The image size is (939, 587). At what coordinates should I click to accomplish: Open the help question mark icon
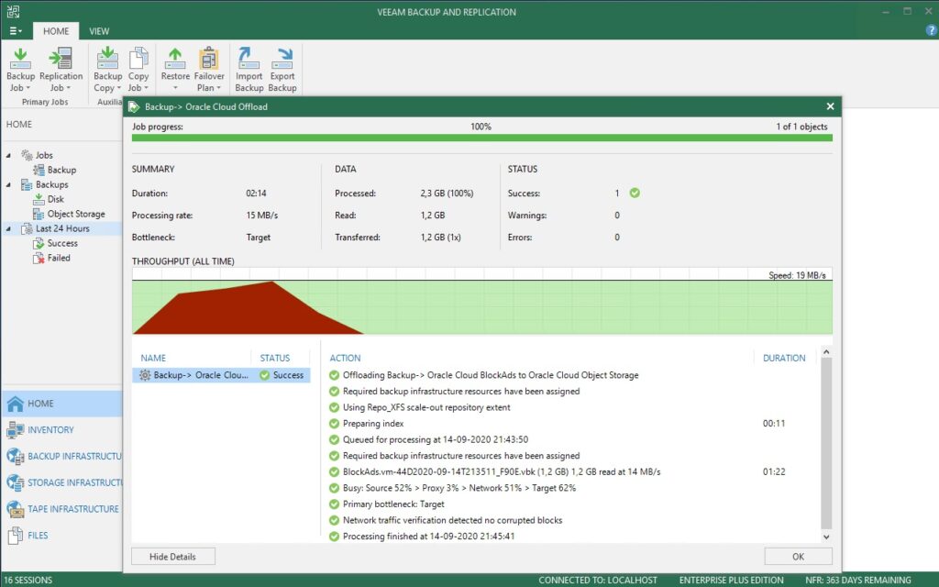[932, 30]
